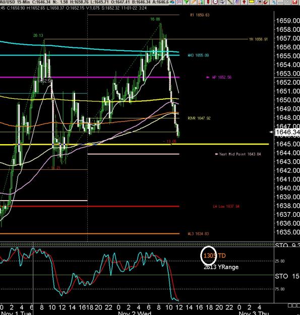300x315 pixels.
Task: Select the red LW Low horizontal line
Action: [90, 206]
